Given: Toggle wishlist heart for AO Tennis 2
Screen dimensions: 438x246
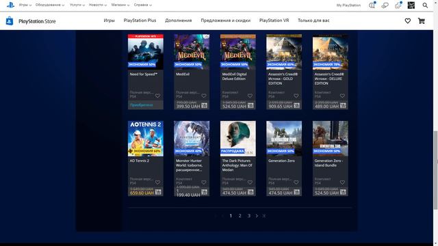Looking at the screenshot, I should pyautogui.click(x=157, y=182).
